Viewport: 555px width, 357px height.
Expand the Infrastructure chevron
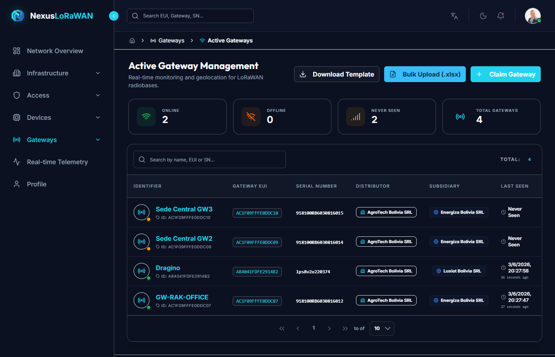(x=98, y=73)
